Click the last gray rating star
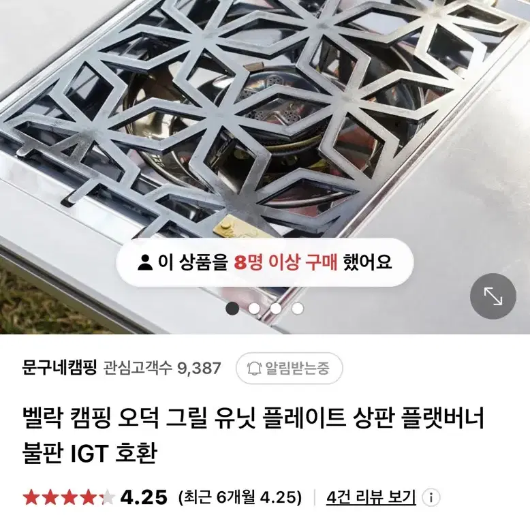 (x=108, y=497)
